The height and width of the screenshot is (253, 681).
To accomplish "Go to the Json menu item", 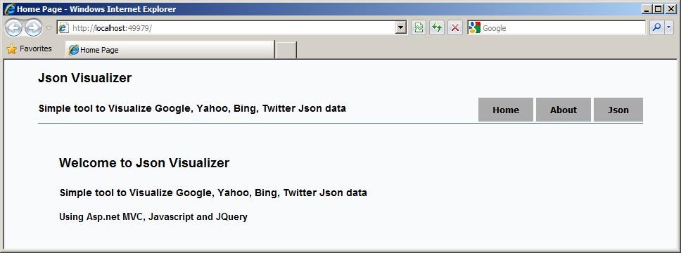I will click(618, 110).
